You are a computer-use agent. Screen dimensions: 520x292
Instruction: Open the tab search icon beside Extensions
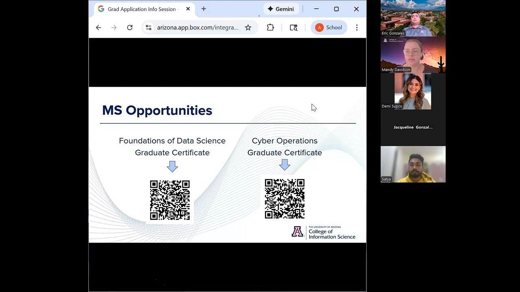[294, 28]
